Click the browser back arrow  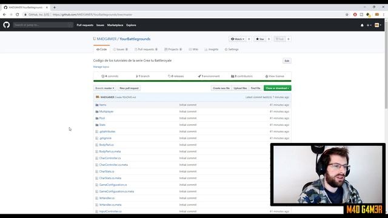(4, 15)
